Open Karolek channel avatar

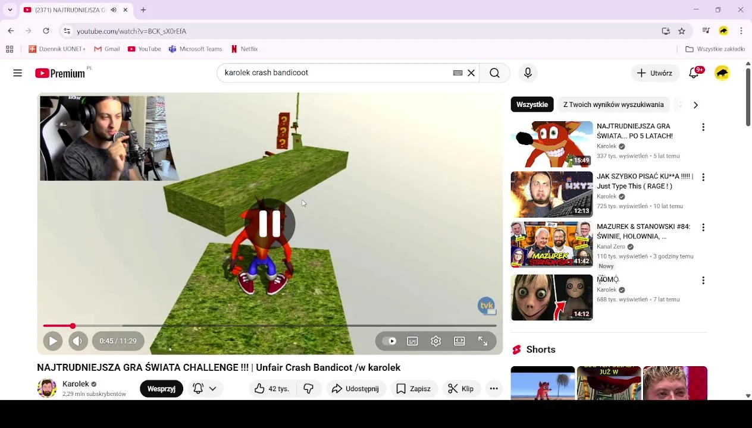coord(47,388)
